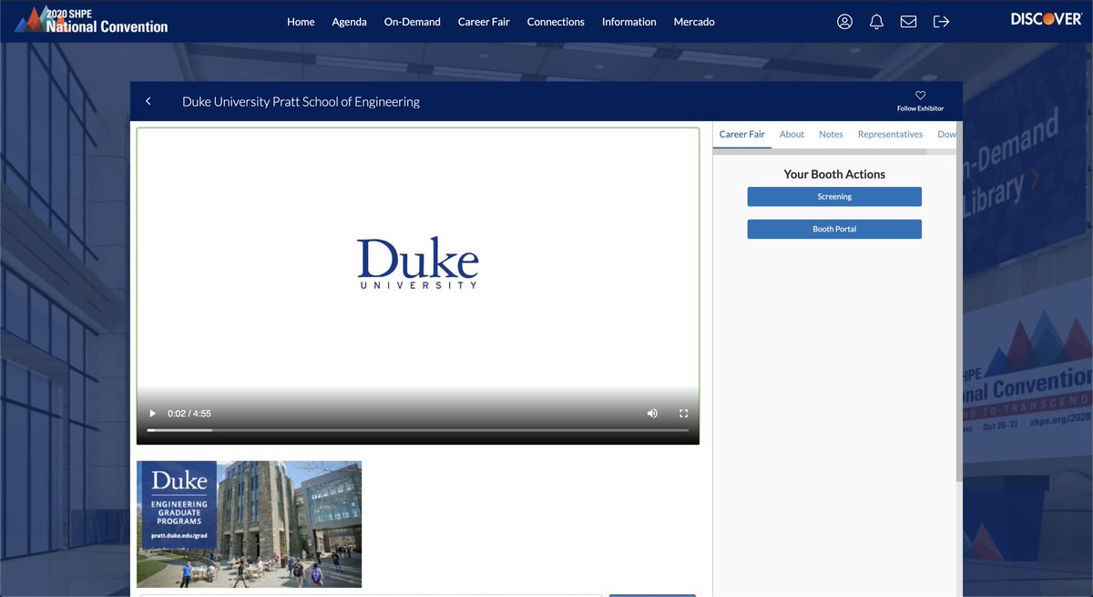The image size is (1093, 597).
Task: Switch to the About tab
Action: 792,134
